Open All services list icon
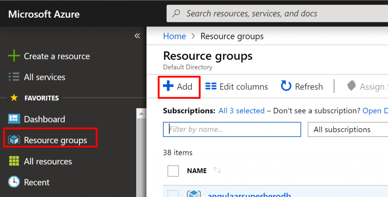The image size is (388, 197). coord(14,77)
